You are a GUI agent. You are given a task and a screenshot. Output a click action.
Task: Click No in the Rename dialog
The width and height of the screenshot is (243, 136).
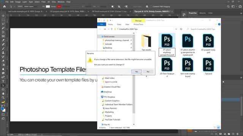[x=148, y=71]
